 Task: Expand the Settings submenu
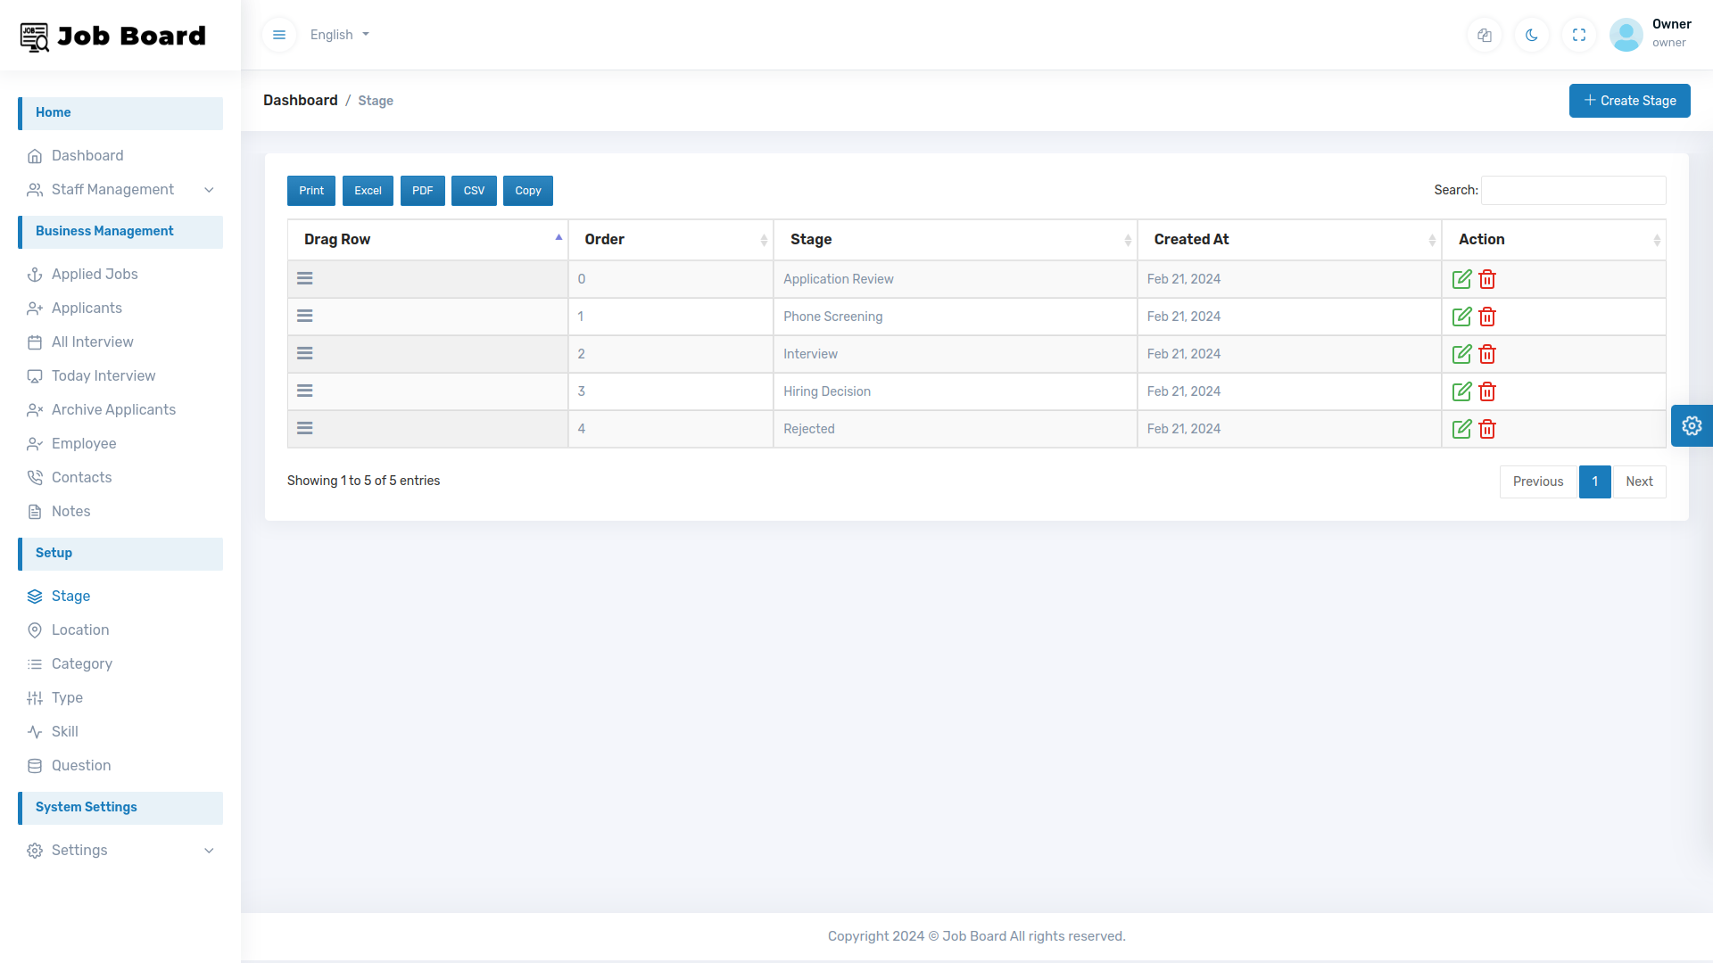(x=79, y=851)
